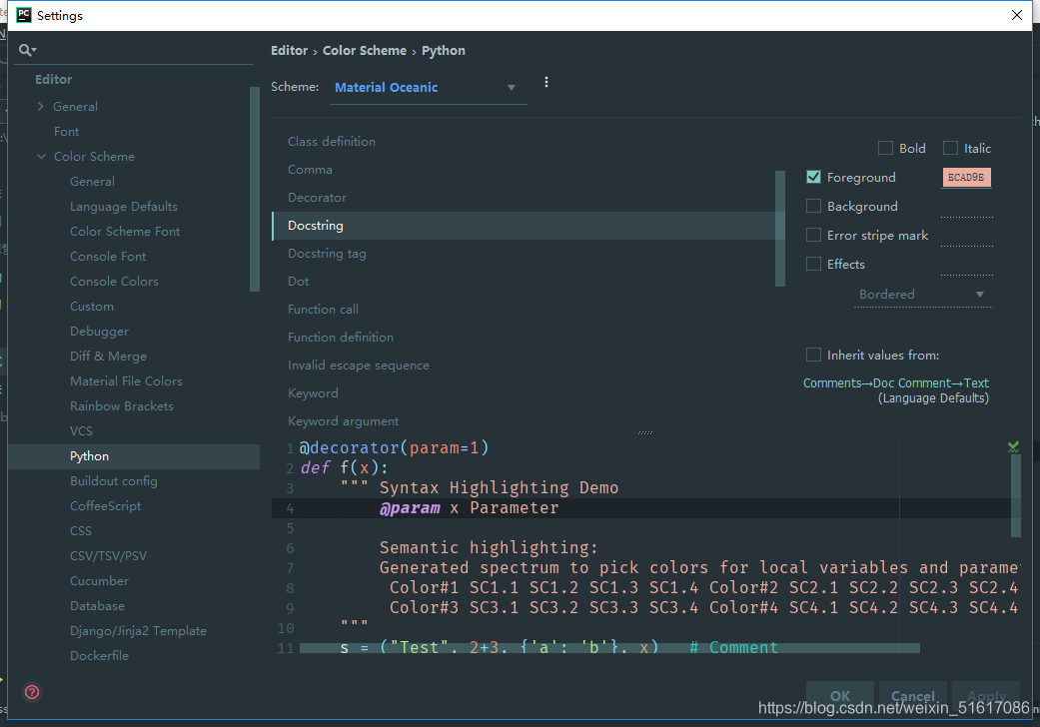Select Console Colors in sidebar

tap(114, 281)
